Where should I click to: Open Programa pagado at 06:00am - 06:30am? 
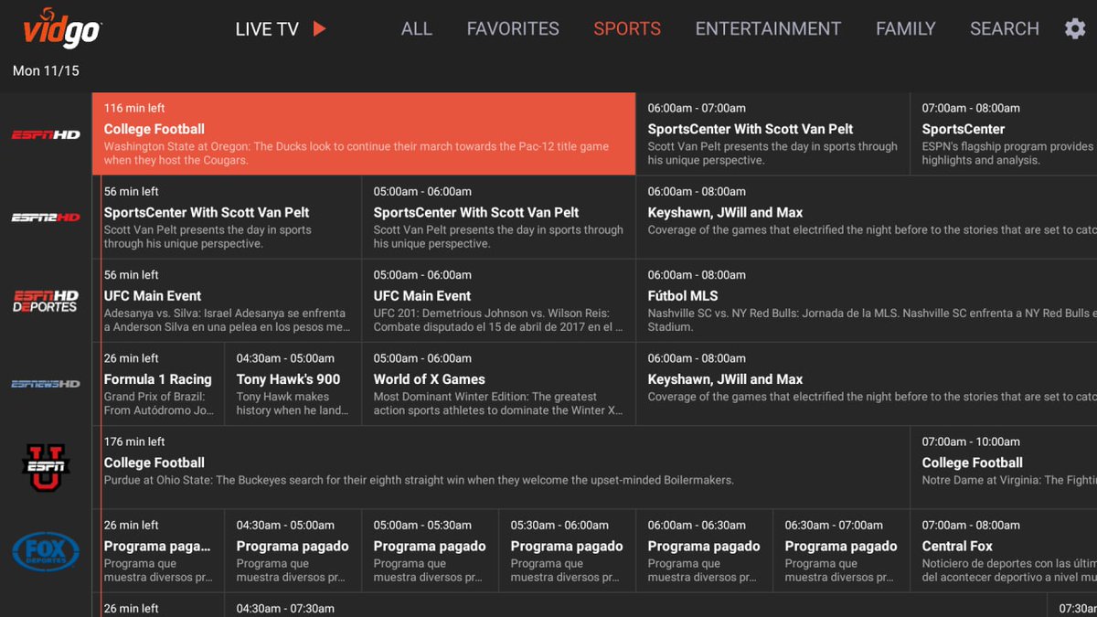click(705, 550)
